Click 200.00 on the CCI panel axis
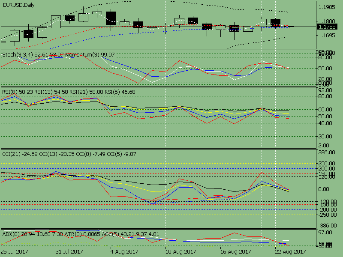 327,169
